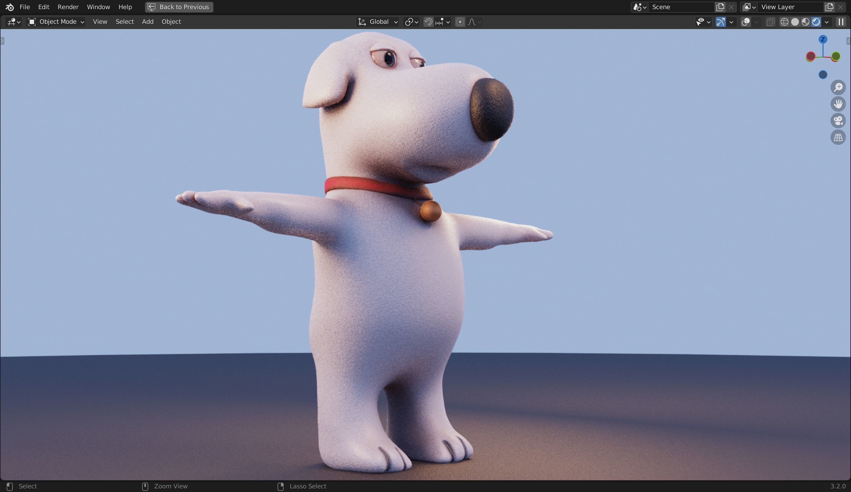Click the zoom view magnifier icon
The height and width of the screenshot is (492, 851).
[838, 87]
